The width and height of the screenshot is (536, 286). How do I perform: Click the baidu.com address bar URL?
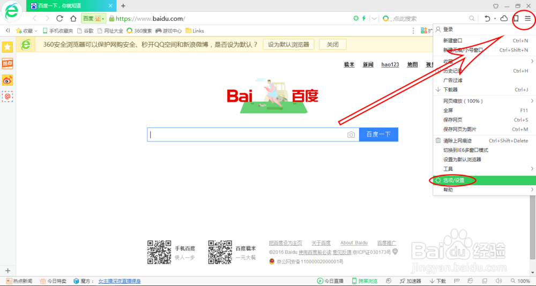tap(151, 19)
